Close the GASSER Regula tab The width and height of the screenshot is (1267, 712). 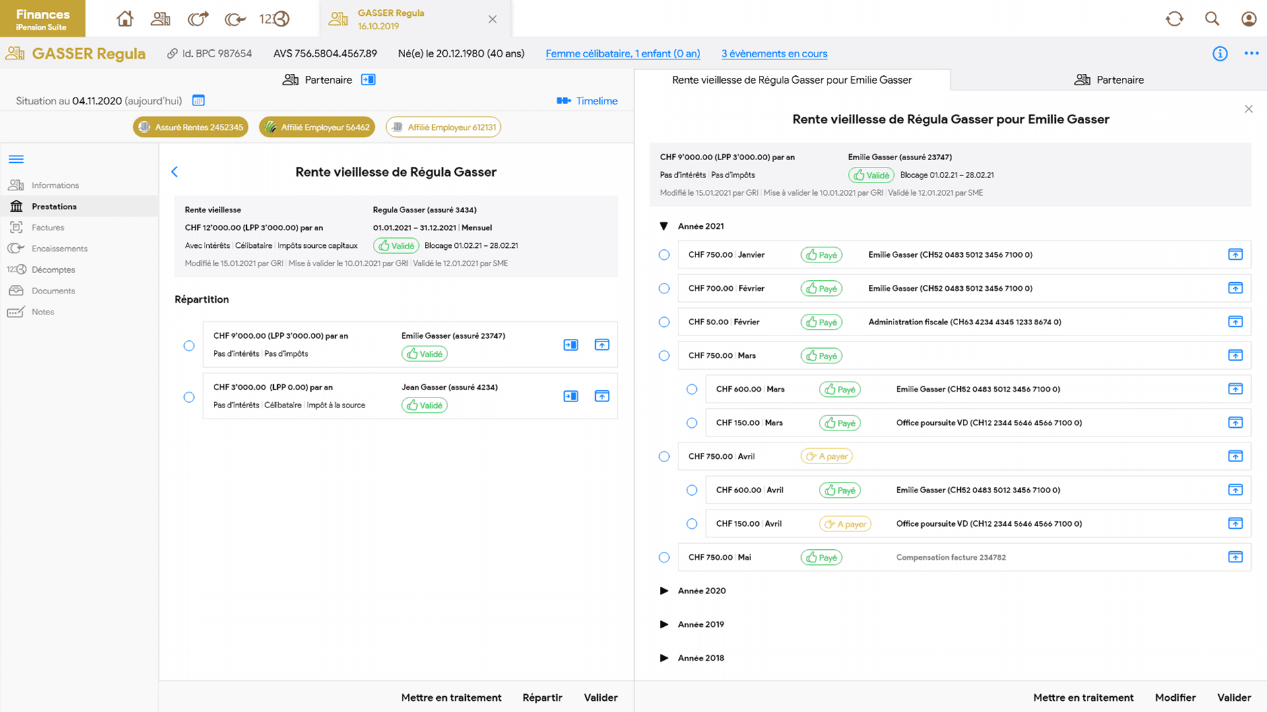click(492, 19)
